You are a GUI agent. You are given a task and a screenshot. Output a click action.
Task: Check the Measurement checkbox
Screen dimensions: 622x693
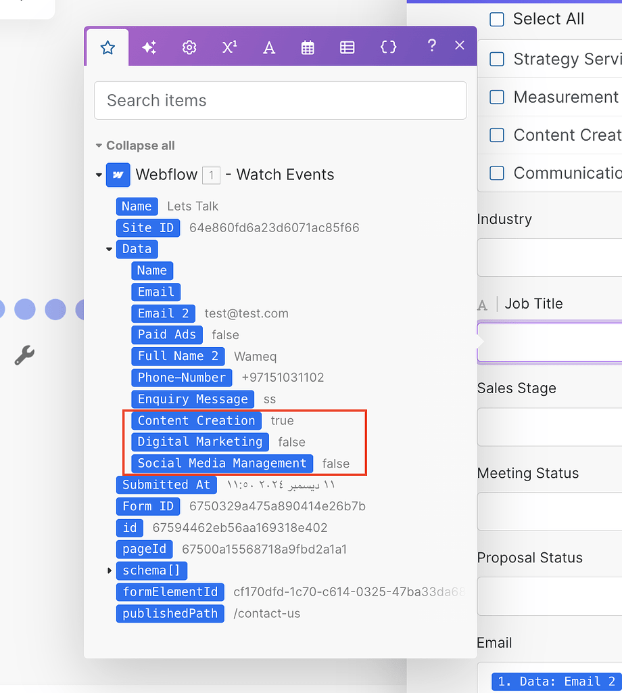pos(497,97)
